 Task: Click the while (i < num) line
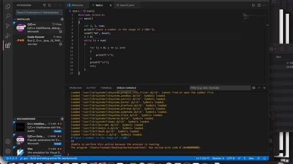tap(95, 41)
